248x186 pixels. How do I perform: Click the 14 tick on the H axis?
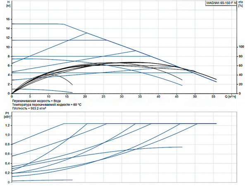(x=7, y=29)
